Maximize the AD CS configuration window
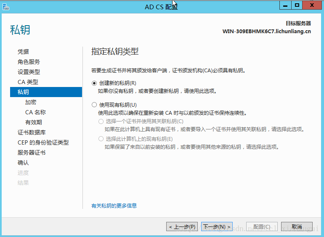The image size is (324, 237). [x=297, y=5]
